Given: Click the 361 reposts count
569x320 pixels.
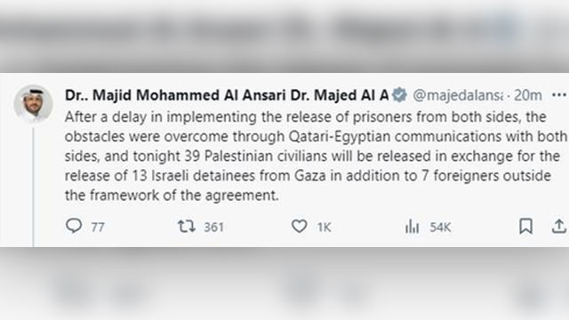Looking at the screenshot, I should tap(213, 228).
